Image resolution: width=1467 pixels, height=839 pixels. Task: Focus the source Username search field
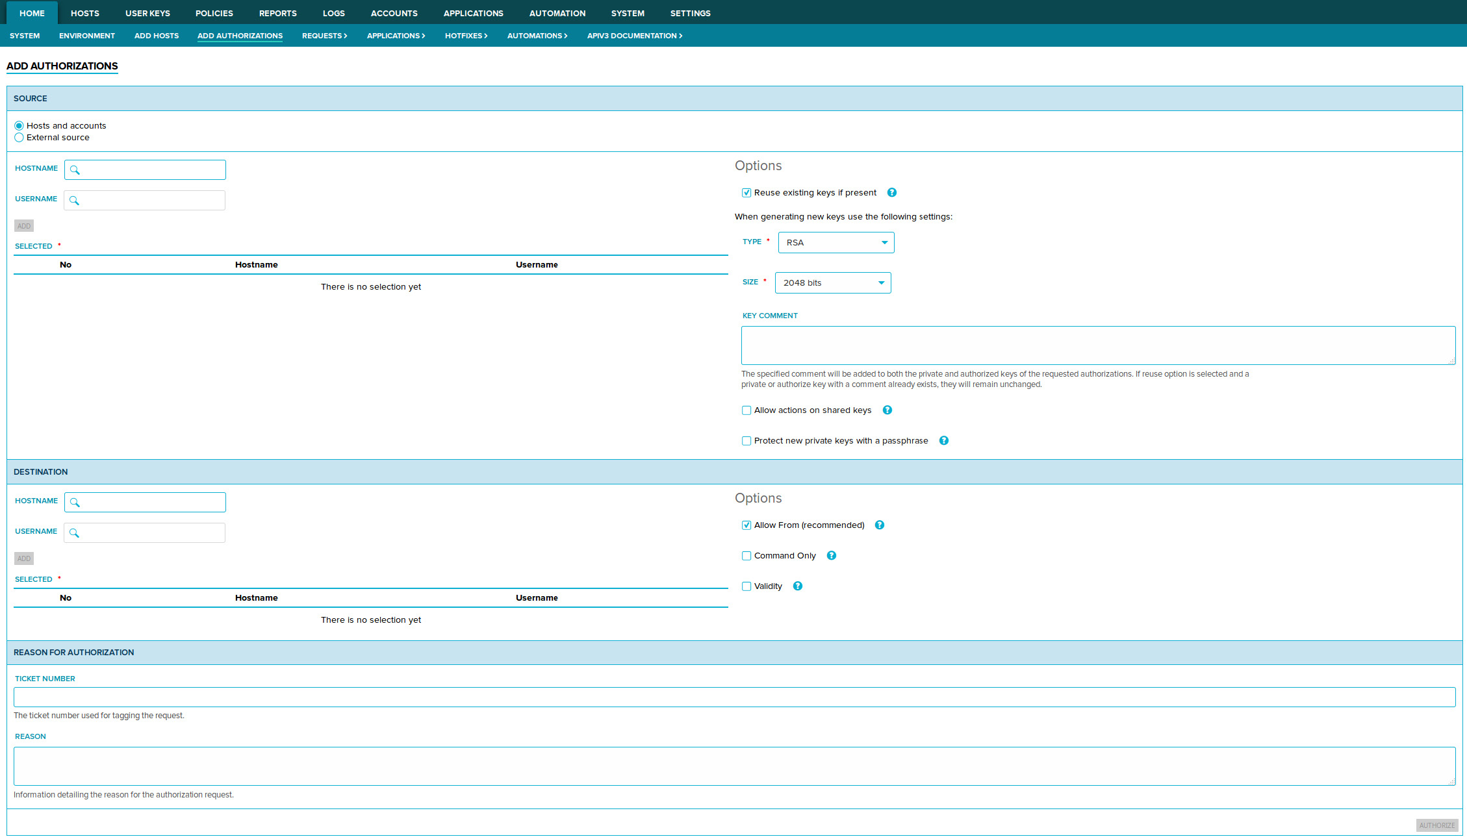click(144, 201)
